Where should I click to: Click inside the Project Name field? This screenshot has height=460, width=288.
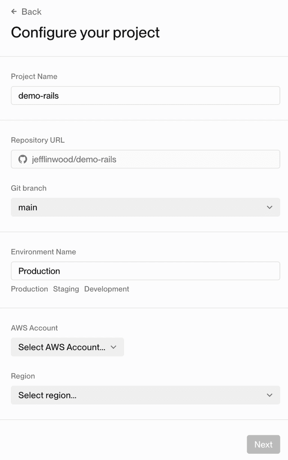(x=145, y=96)
